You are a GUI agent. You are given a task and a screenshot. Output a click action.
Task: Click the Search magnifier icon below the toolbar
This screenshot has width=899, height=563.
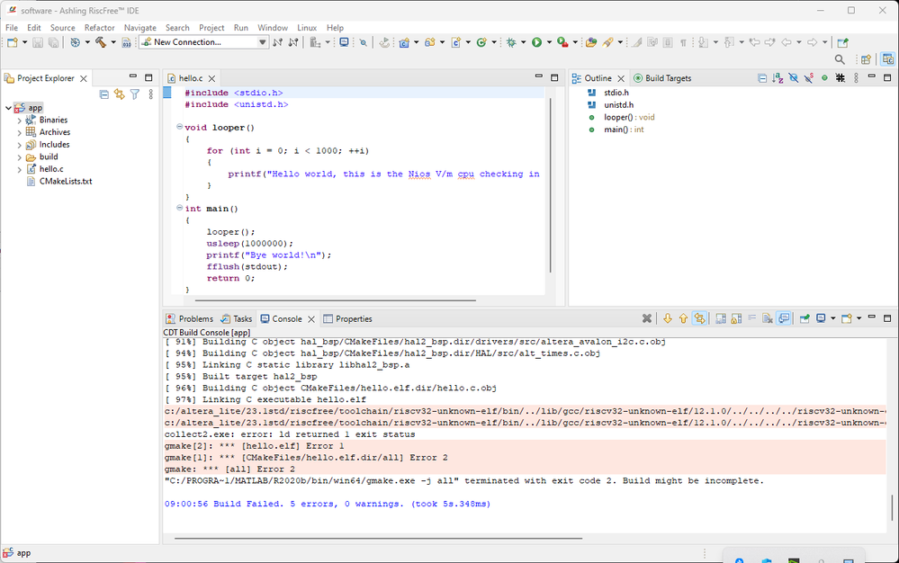pos(840,60)
